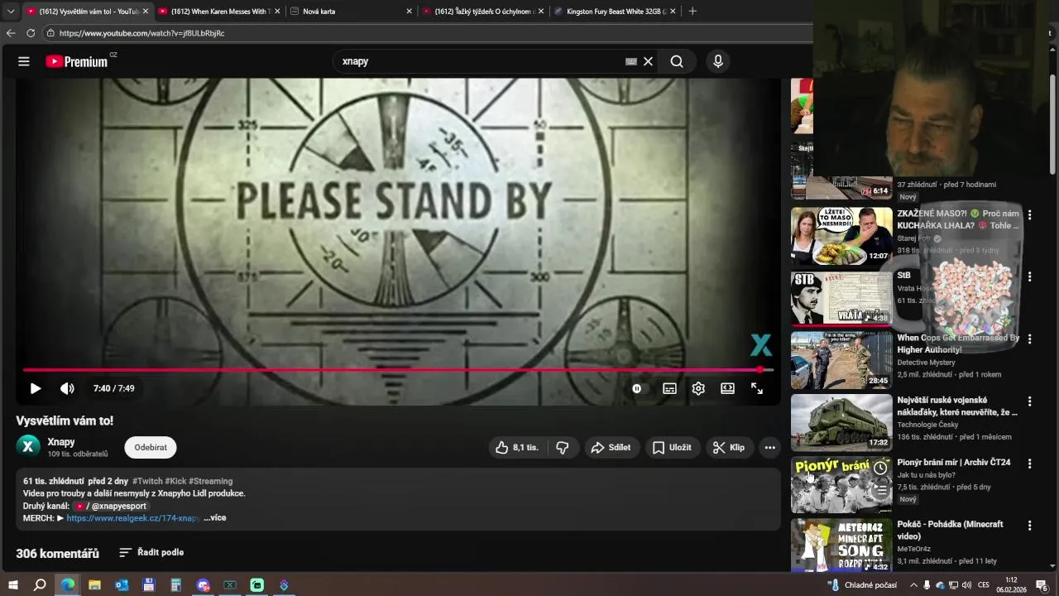This screenshot has width=1059, height=596.
Task: Click the #Streaming hashtag
Action: tap(210, 481)
